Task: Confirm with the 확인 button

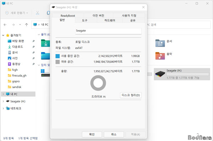Action: tap(92, 134)
